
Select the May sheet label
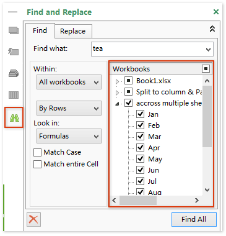pyautogui.click(x=155, y=159)
